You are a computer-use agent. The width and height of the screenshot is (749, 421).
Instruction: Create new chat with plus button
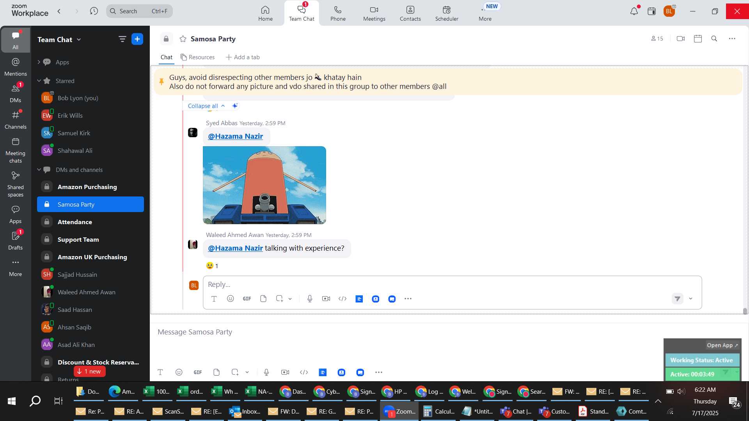(137, 39)
